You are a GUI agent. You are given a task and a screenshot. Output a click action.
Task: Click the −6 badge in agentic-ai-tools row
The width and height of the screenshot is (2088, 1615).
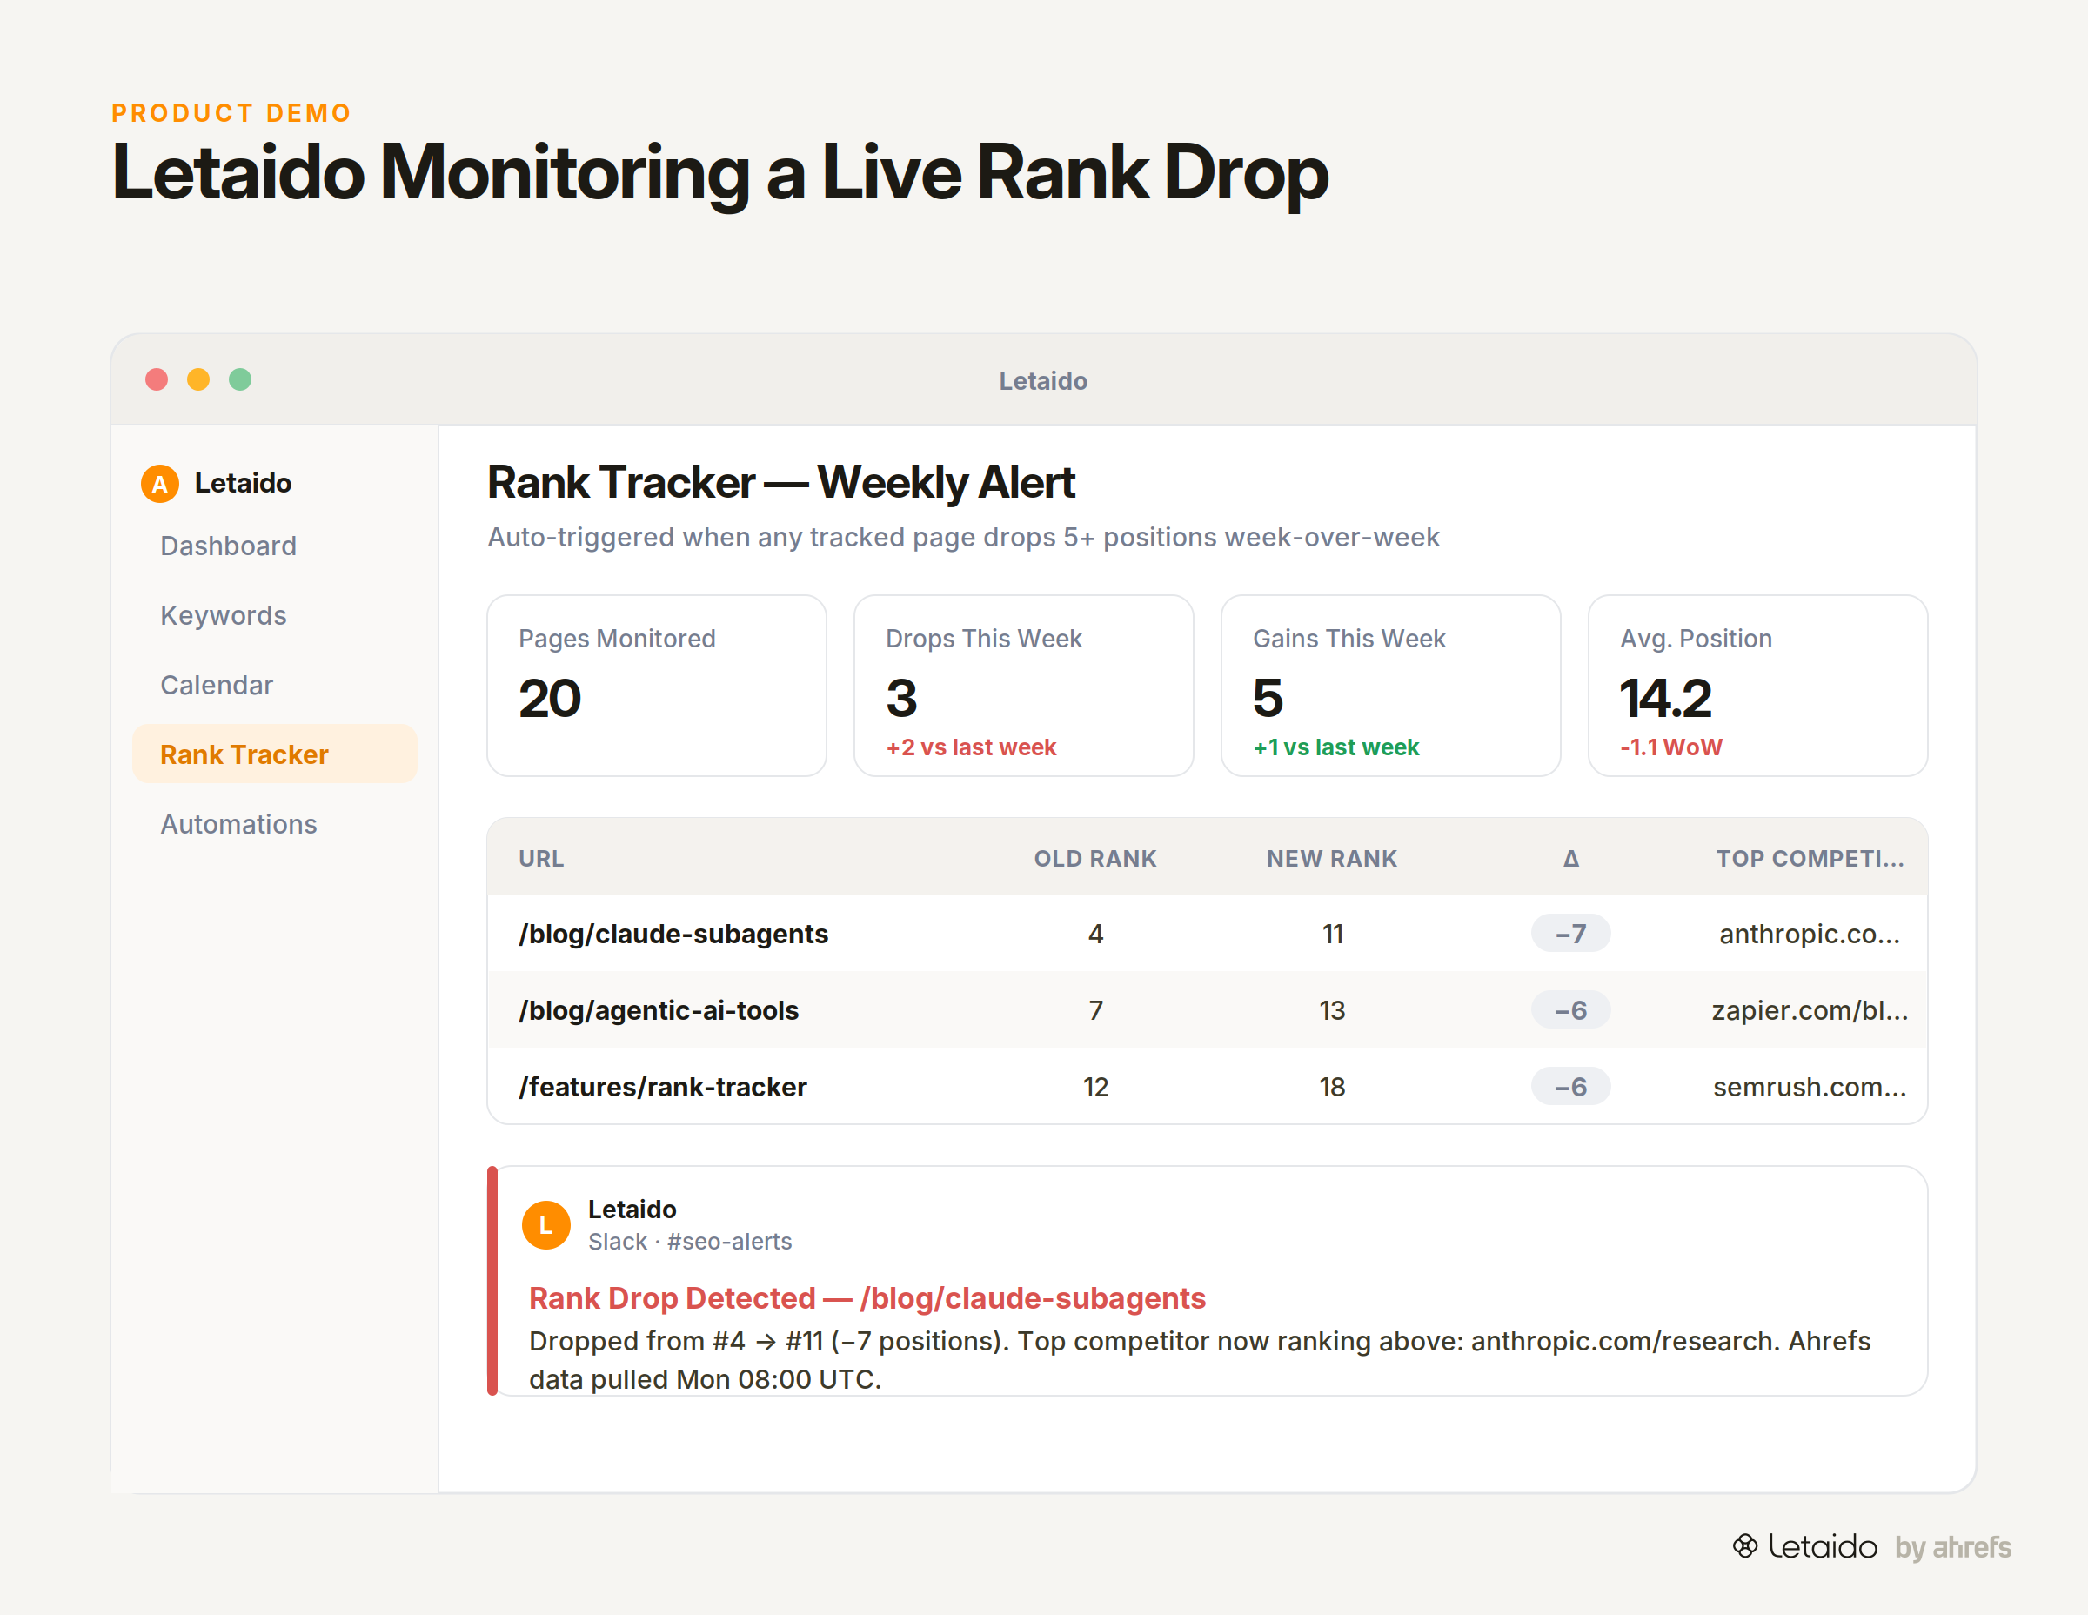(x=1570, y=1009)
